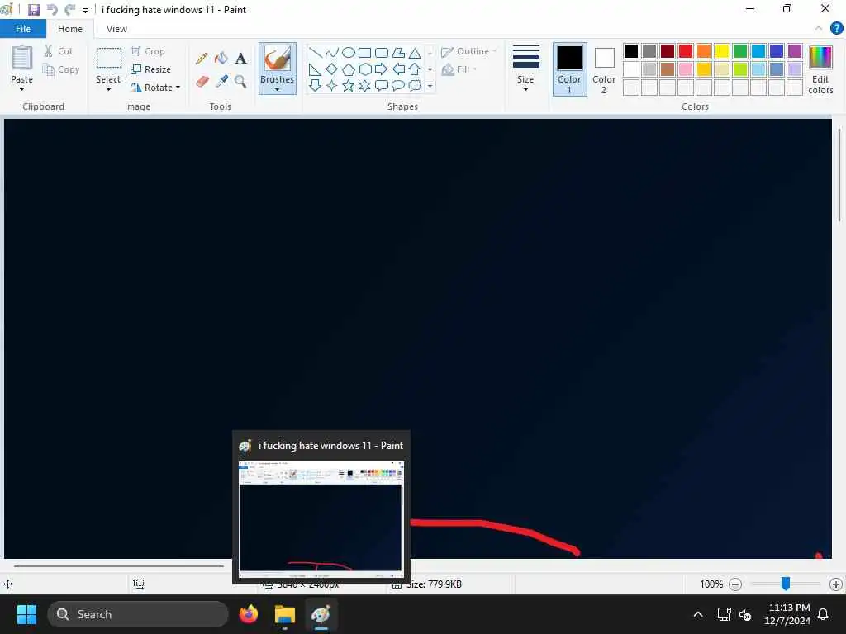Screen dimensions: 846x634
Task: Pick the Down arrow shape
Action: (x=316, y=85)
